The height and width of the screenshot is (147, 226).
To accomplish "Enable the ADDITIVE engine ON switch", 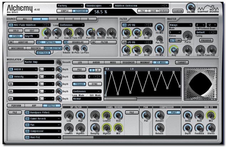I will pos(11,42).
